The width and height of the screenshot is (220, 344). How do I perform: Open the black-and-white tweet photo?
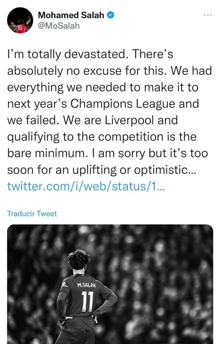(x=110, y=284)
